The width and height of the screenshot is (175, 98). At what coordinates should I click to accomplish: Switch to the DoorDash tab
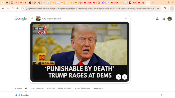21,3
